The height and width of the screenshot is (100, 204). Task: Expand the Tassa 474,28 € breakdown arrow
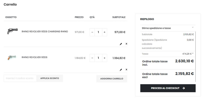coord(193,53)
